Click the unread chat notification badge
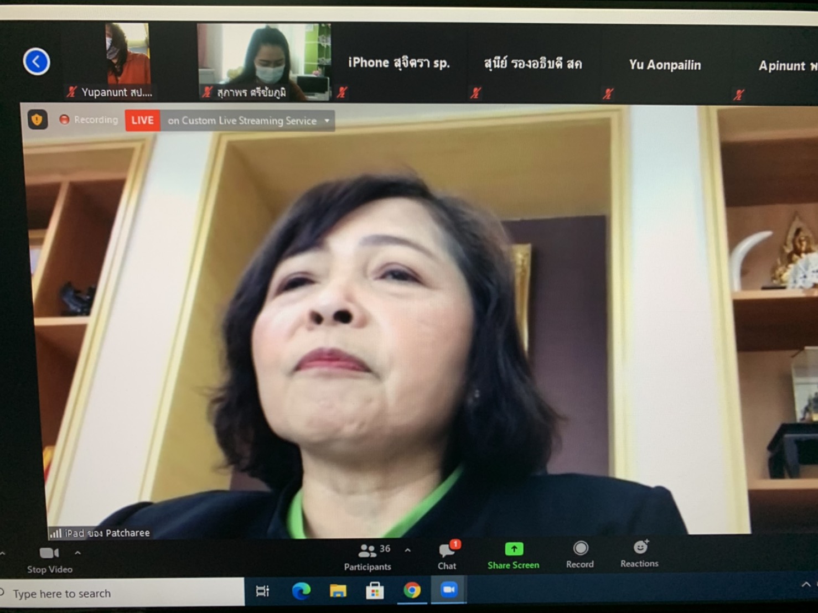Image resolution: width=818 pixels, height=613 pixels. click(455, 544)
